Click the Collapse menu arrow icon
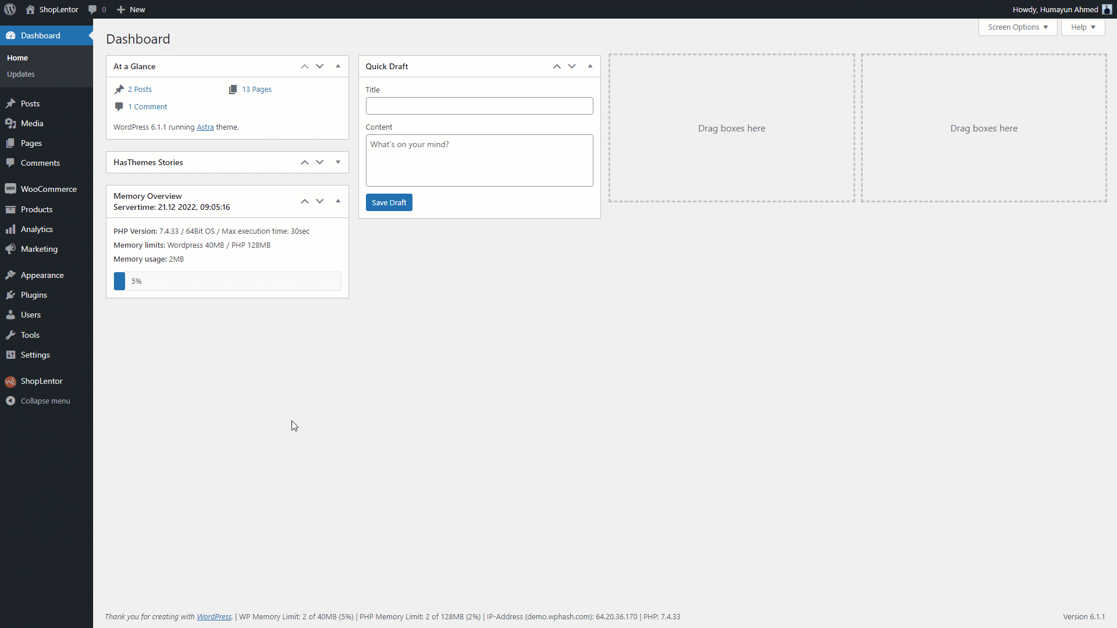Screen dimensions: 1117x628 pos(10,401)
